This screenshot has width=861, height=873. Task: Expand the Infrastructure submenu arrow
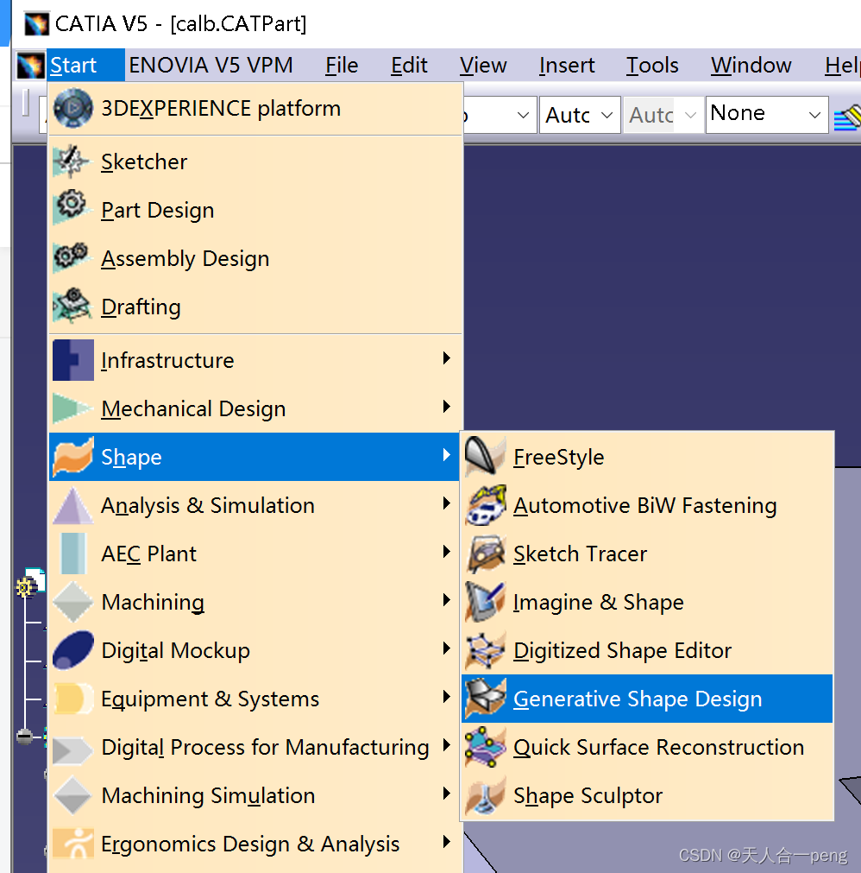tap(446, 358)
